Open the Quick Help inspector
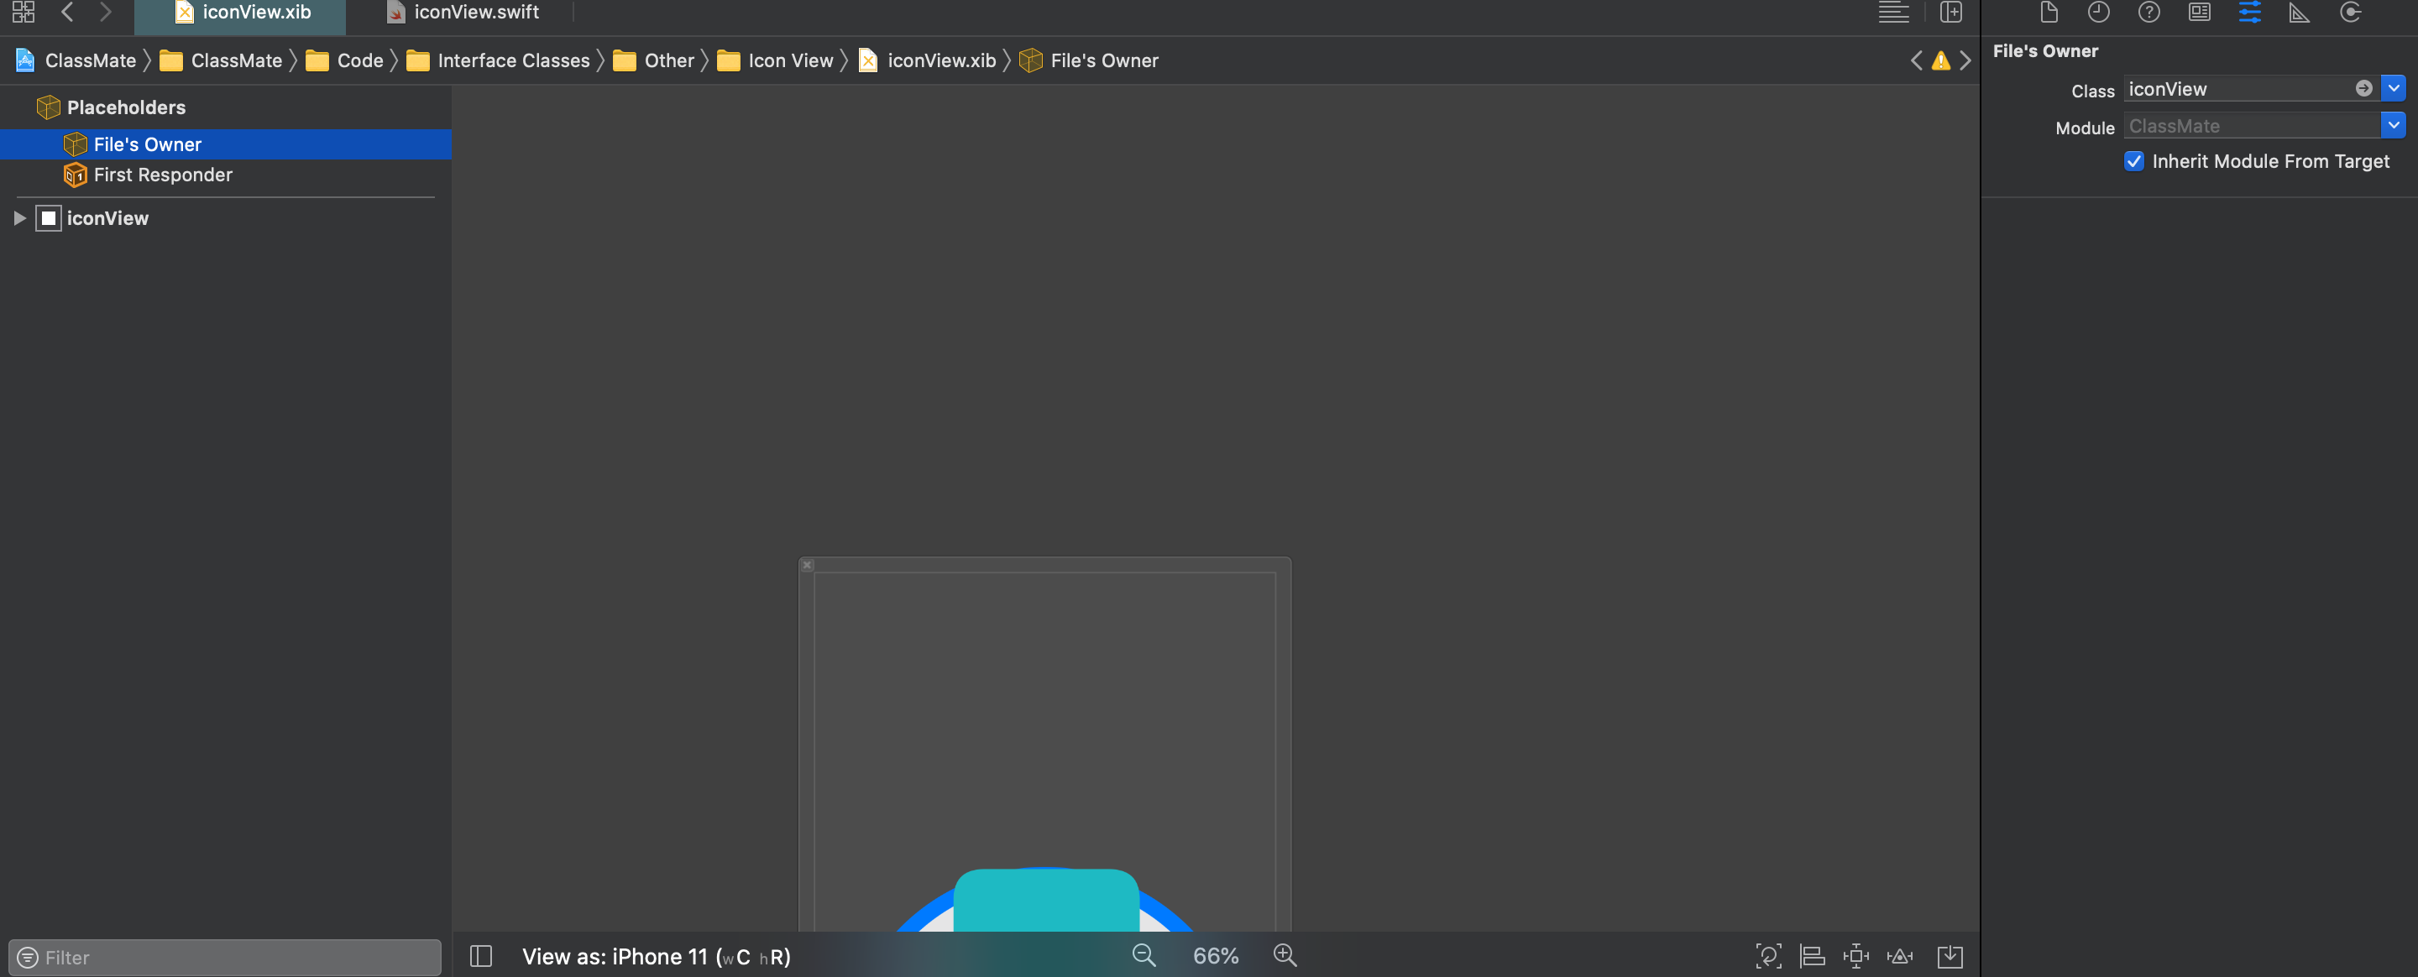The height and width of the screenshot is (977, 2418). pos(2148,13)
